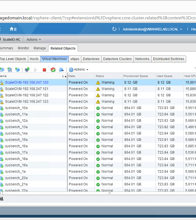196x220 pixels.
Task: Switch to the Manage tab
Action: coord(40,48)
